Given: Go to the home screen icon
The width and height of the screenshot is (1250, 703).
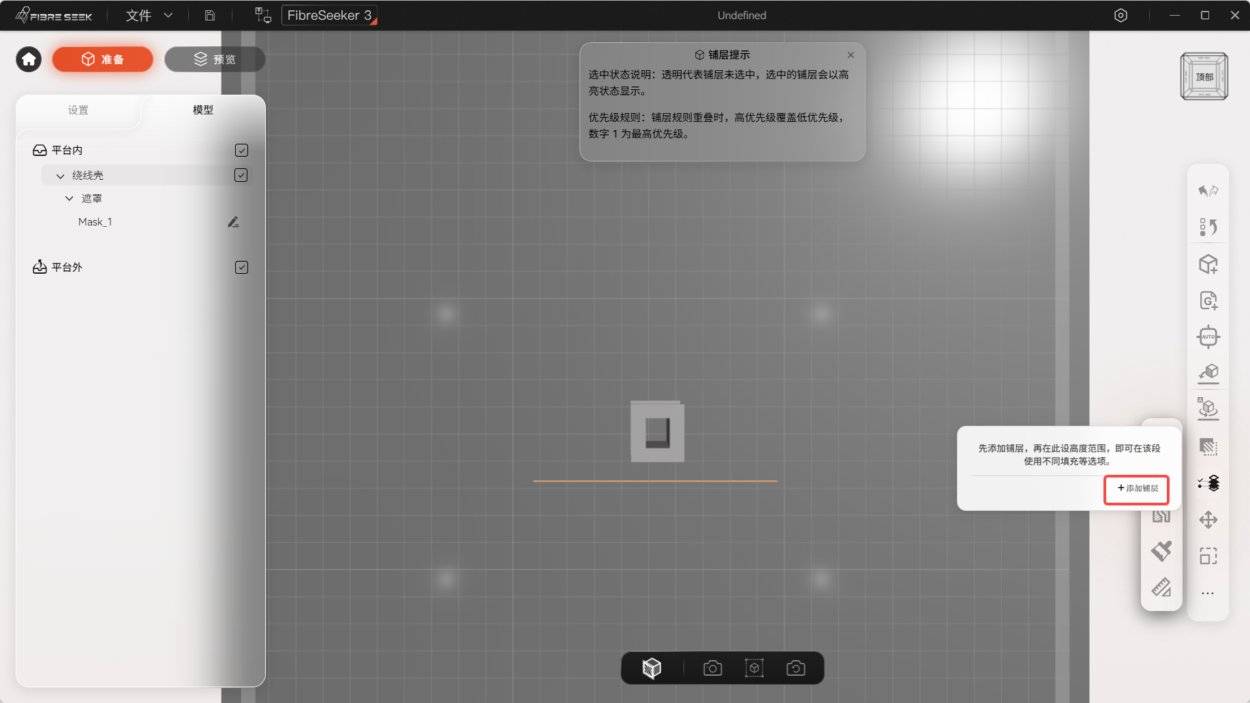Looking at the screenshot, I should click(29, 59).
